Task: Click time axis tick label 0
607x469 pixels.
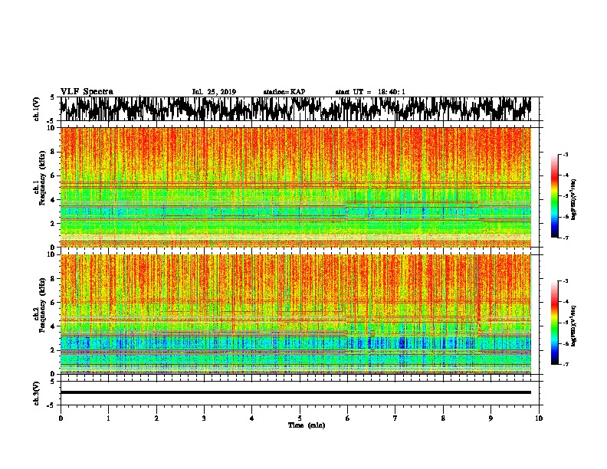Action: [x=61, y=418]
